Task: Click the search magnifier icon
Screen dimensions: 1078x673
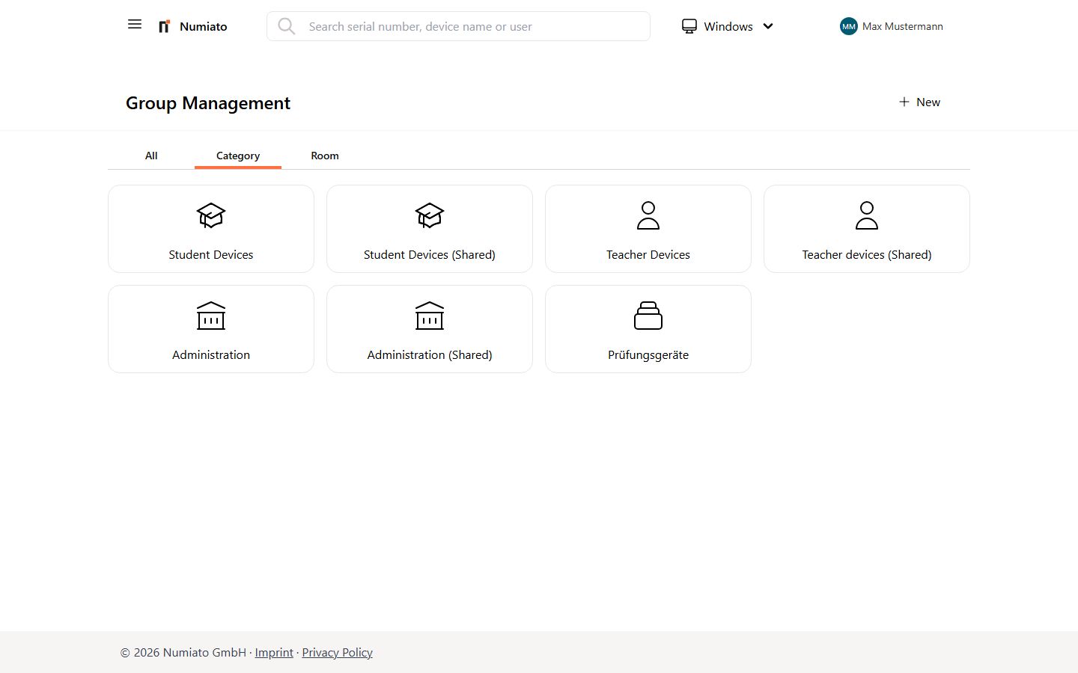Action: coord(287,26)
